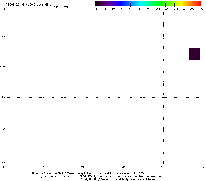Click the date label 20160129 at top

pyautogui.click(x=60, y=7)
